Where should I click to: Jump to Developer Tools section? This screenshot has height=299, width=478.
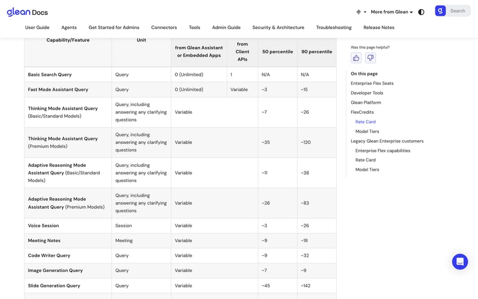pyautogui.click(x=366, y=93)
